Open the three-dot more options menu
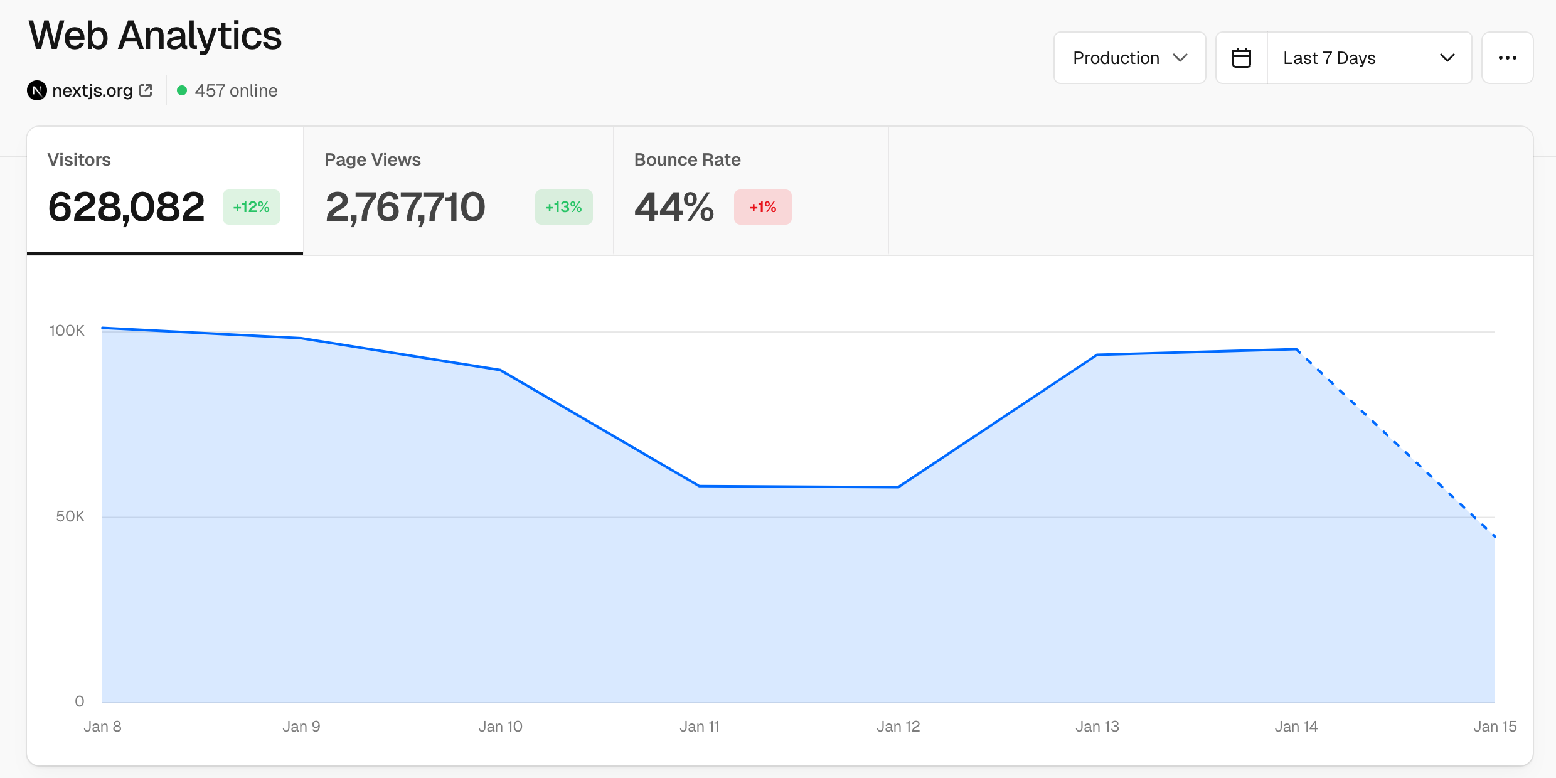The image size is (1556, 778). point(1507,58)
